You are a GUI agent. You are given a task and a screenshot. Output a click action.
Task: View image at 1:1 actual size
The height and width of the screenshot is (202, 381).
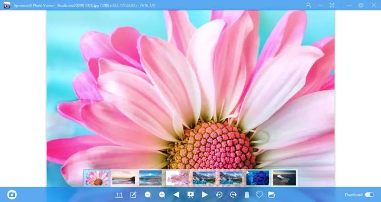(x=119, y=195)
